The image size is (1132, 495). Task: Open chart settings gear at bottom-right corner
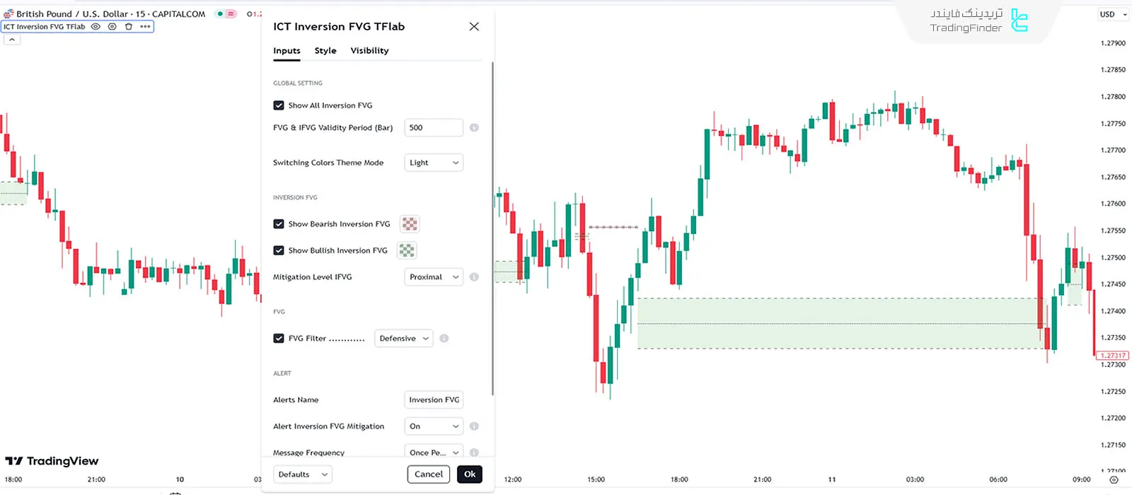tap(1114, 479)
